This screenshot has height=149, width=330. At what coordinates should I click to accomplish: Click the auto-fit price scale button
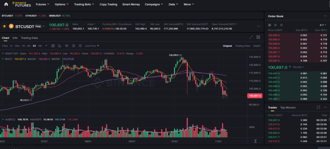[x=255, y=141]
